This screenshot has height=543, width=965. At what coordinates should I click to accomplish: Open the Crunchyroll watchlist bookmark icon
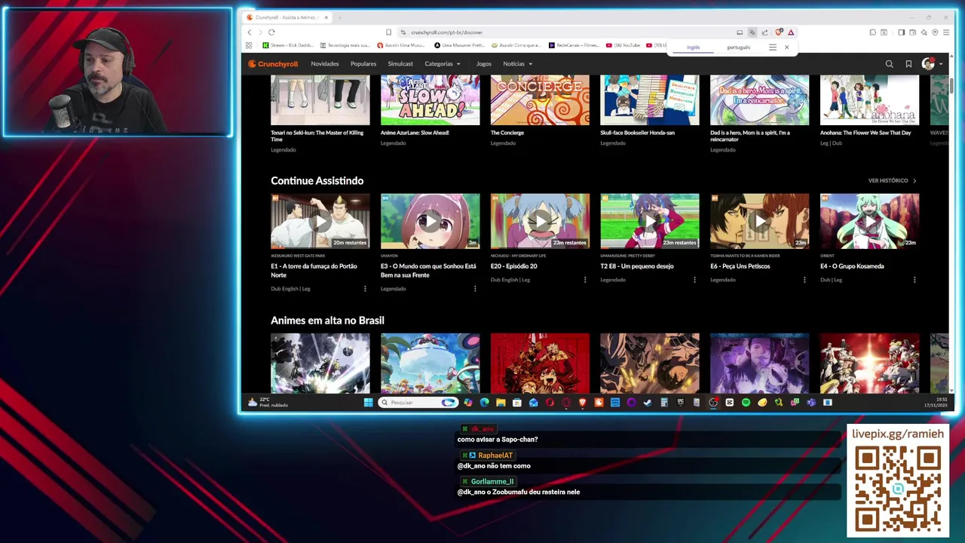(908, 64)
